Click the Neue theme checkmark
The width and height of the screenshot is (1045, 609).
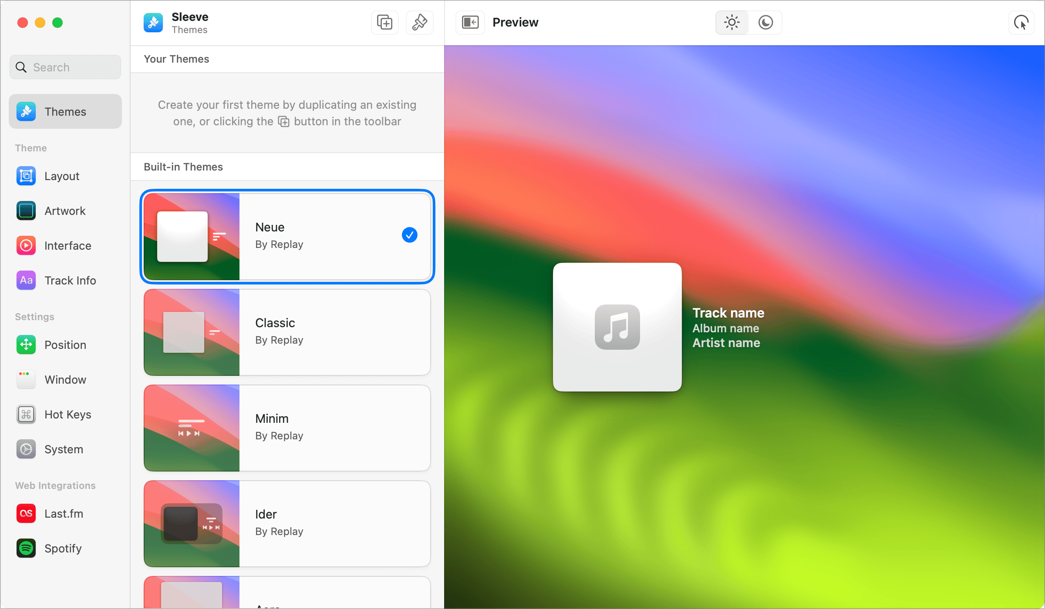tap(409, 235)
